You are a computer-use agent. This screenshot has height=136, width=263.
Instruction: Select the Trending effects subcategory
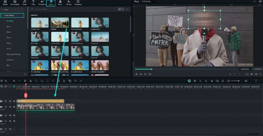(x=10, y=21)
